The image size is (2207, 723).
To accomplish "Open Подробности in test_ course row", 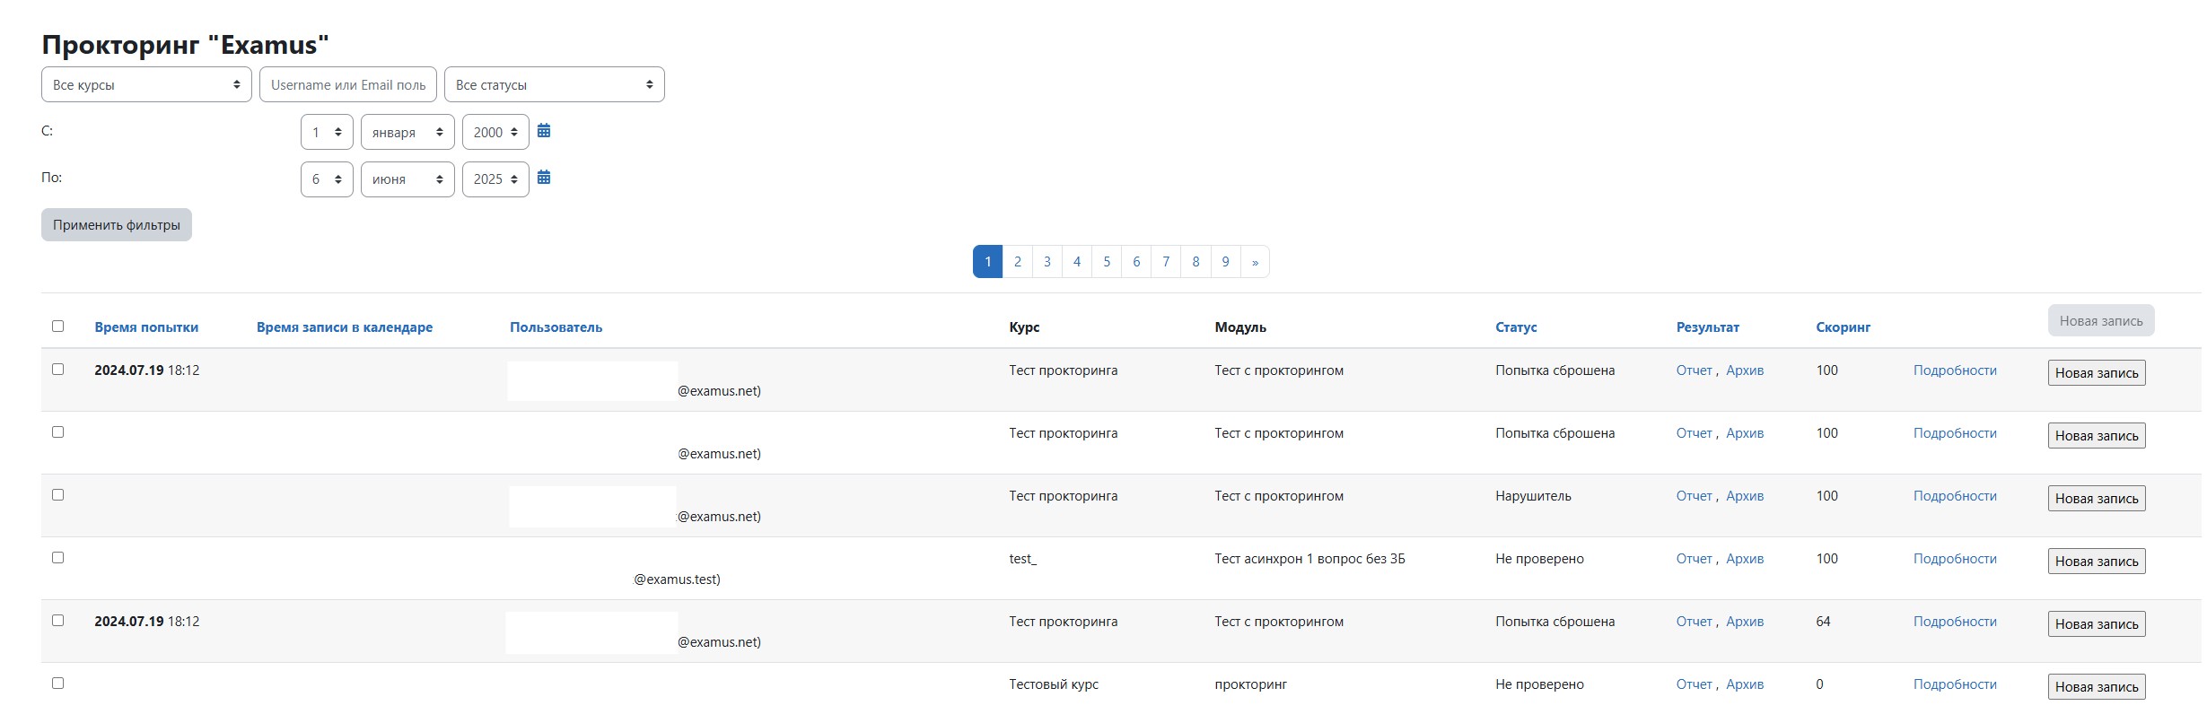I will [x=1955, y=559].
